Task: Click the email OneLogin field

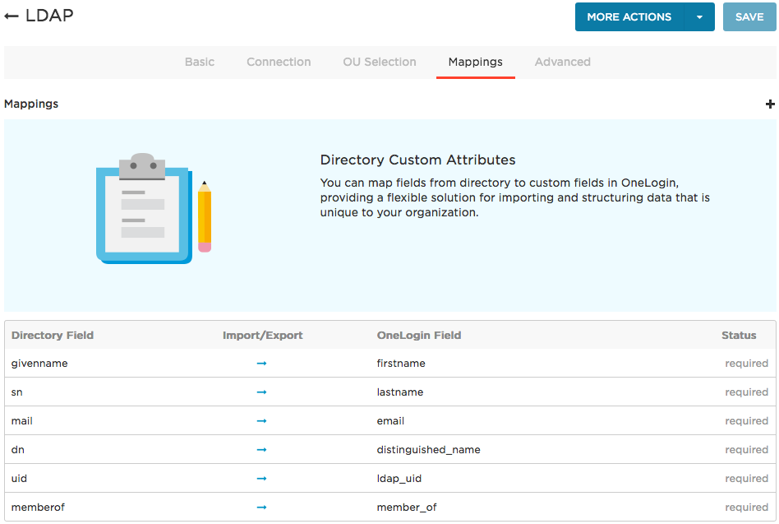Action: [390, 421]
